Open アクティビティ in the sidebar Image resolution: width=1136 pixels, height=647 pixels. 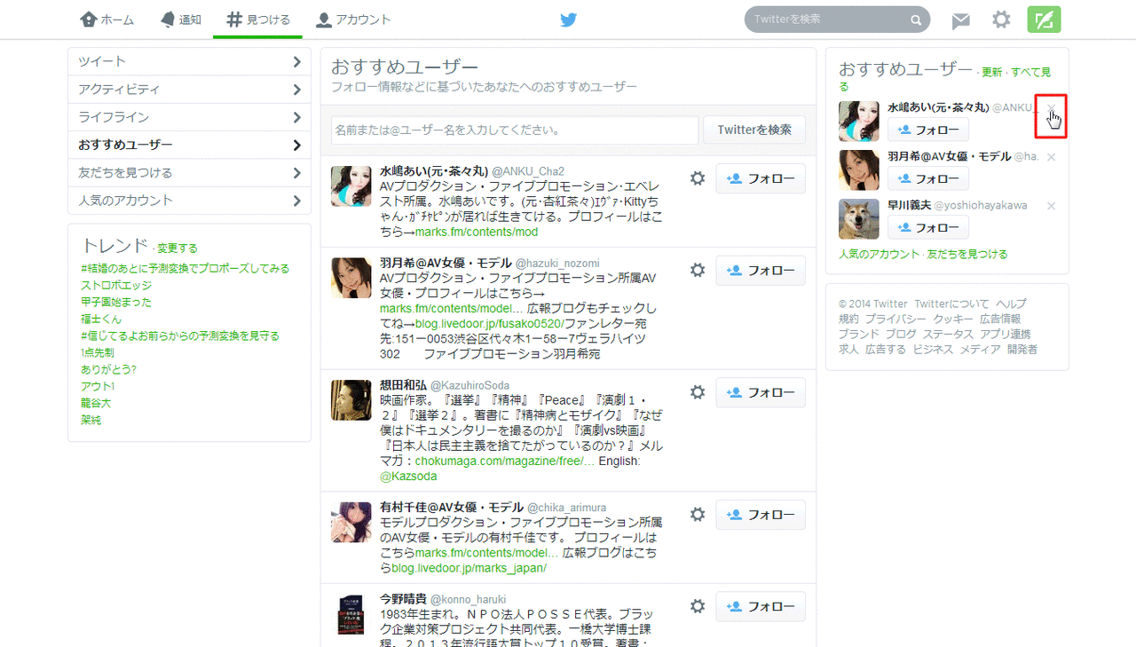189,90
